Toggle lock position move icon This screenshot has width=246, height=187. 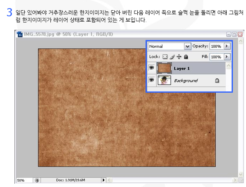(179, 57)
